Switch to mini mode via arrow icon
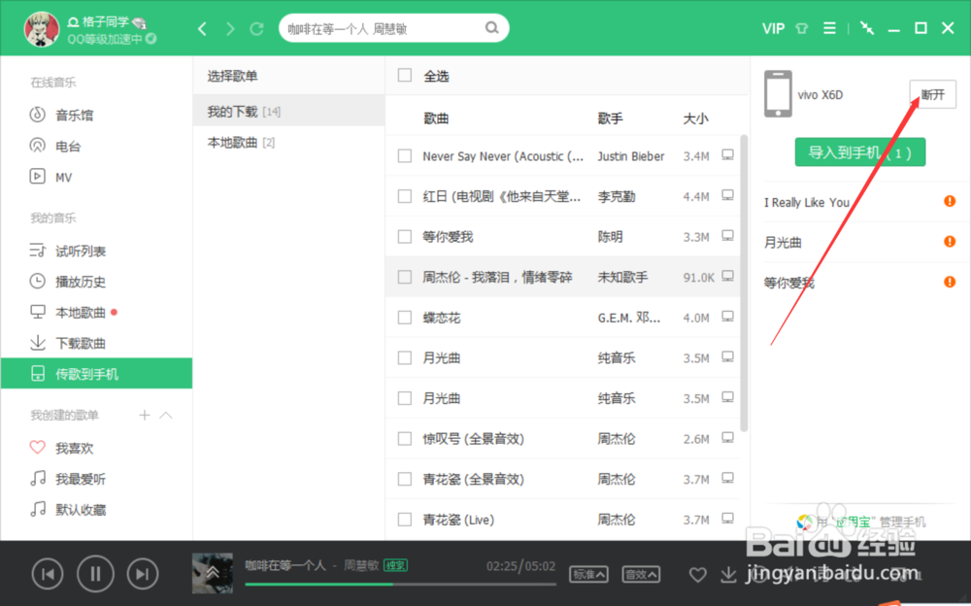The height and width of the screenshot is (606, 971). pos(866,28)
